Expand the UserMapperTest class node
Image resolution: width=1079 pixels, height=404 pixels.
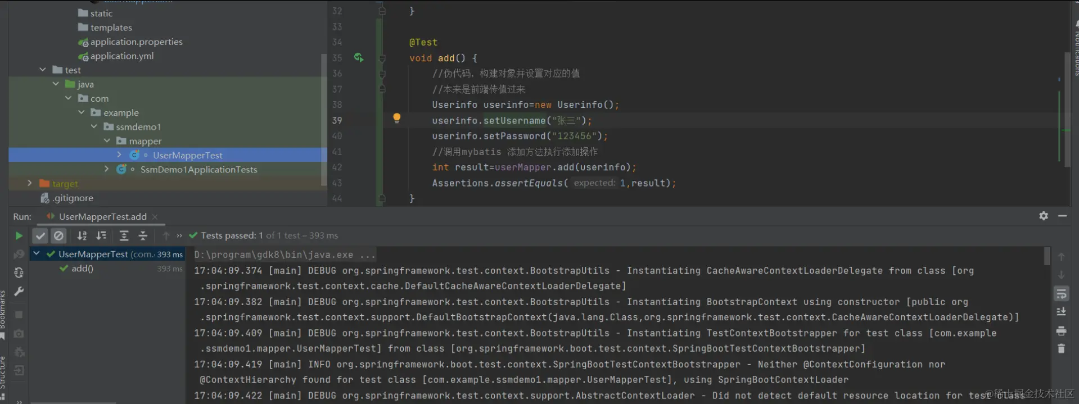(x=119, y=155)
